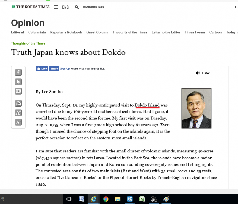238x204 pixels.
Task: Click the Facebook Share button
Action: [x=54, y=68]
